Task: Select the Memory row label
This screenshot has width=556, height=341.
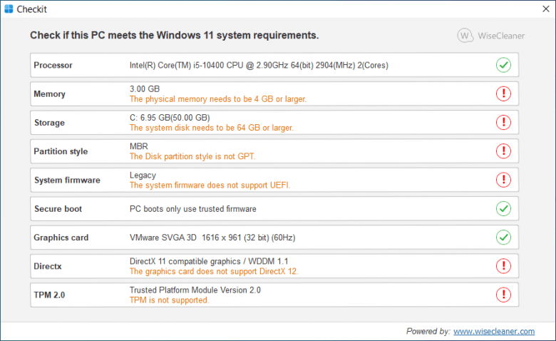Action: [49, 94]
